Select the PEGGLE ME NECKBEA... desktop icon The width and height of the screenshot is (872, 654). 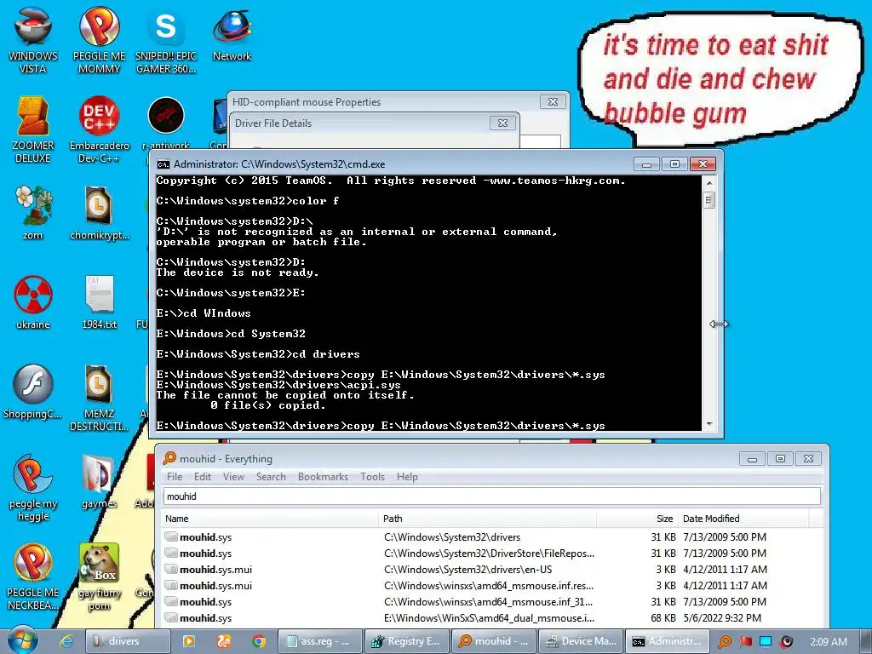coord(33,577)
